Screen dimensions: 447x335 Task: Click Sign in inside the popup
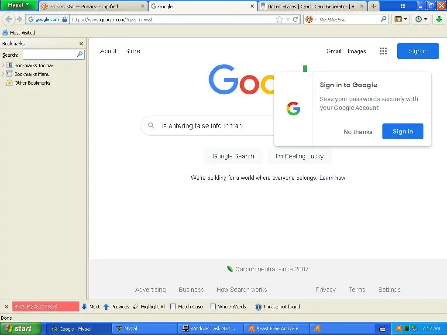pos(402,131)
